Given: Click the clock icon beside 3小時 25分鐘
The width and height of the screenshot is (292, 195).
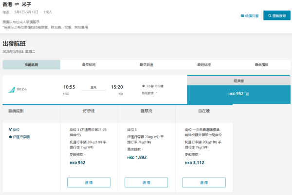Looking at the screenshot, I should point(144,86).
